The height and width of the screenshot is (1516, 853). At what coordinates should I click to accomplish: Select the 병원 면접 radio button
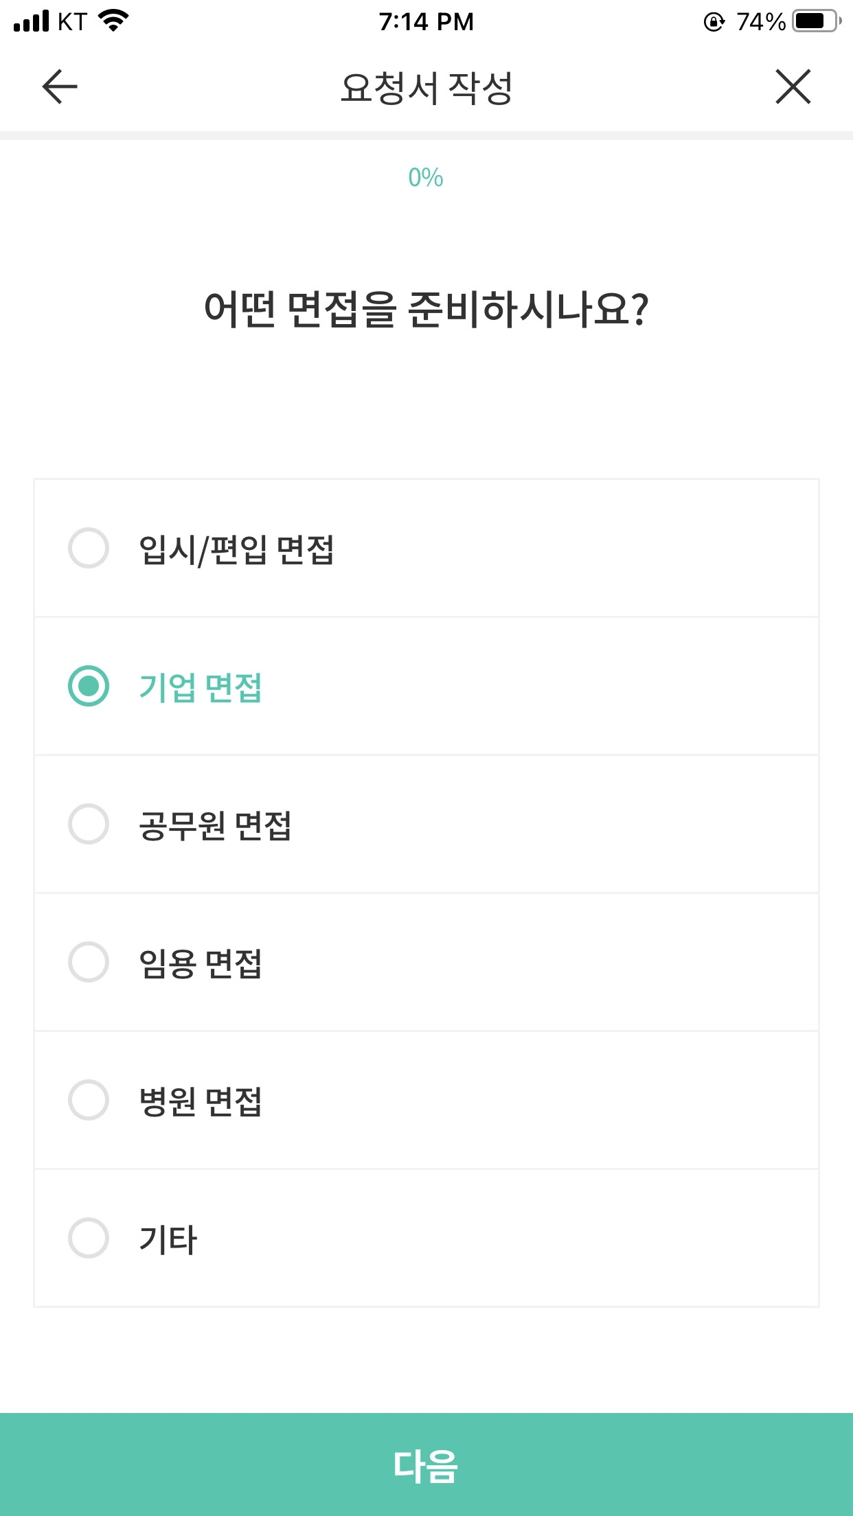(x=89, y=1100)
